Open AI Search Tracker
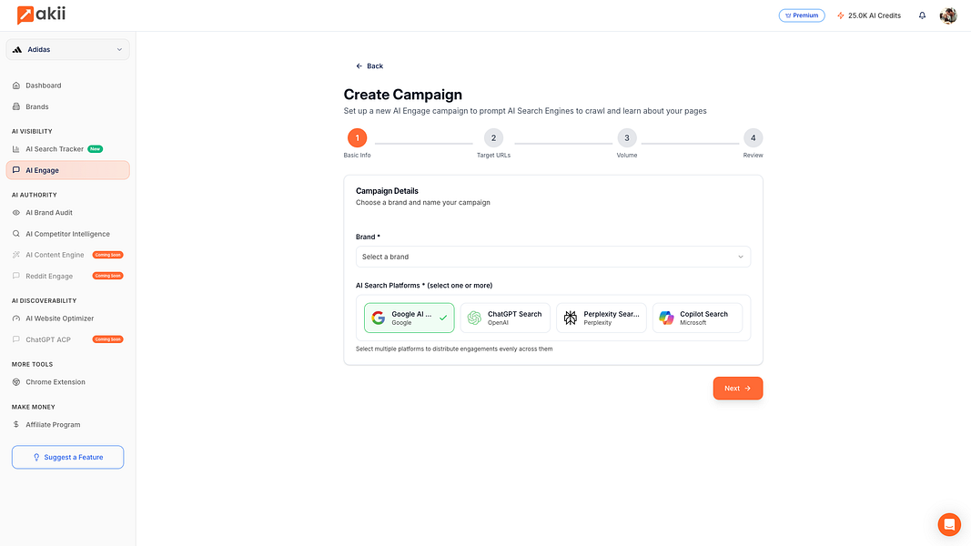Image resolution: width=971 pixels, height=546 pixels. tap(56, 148)
